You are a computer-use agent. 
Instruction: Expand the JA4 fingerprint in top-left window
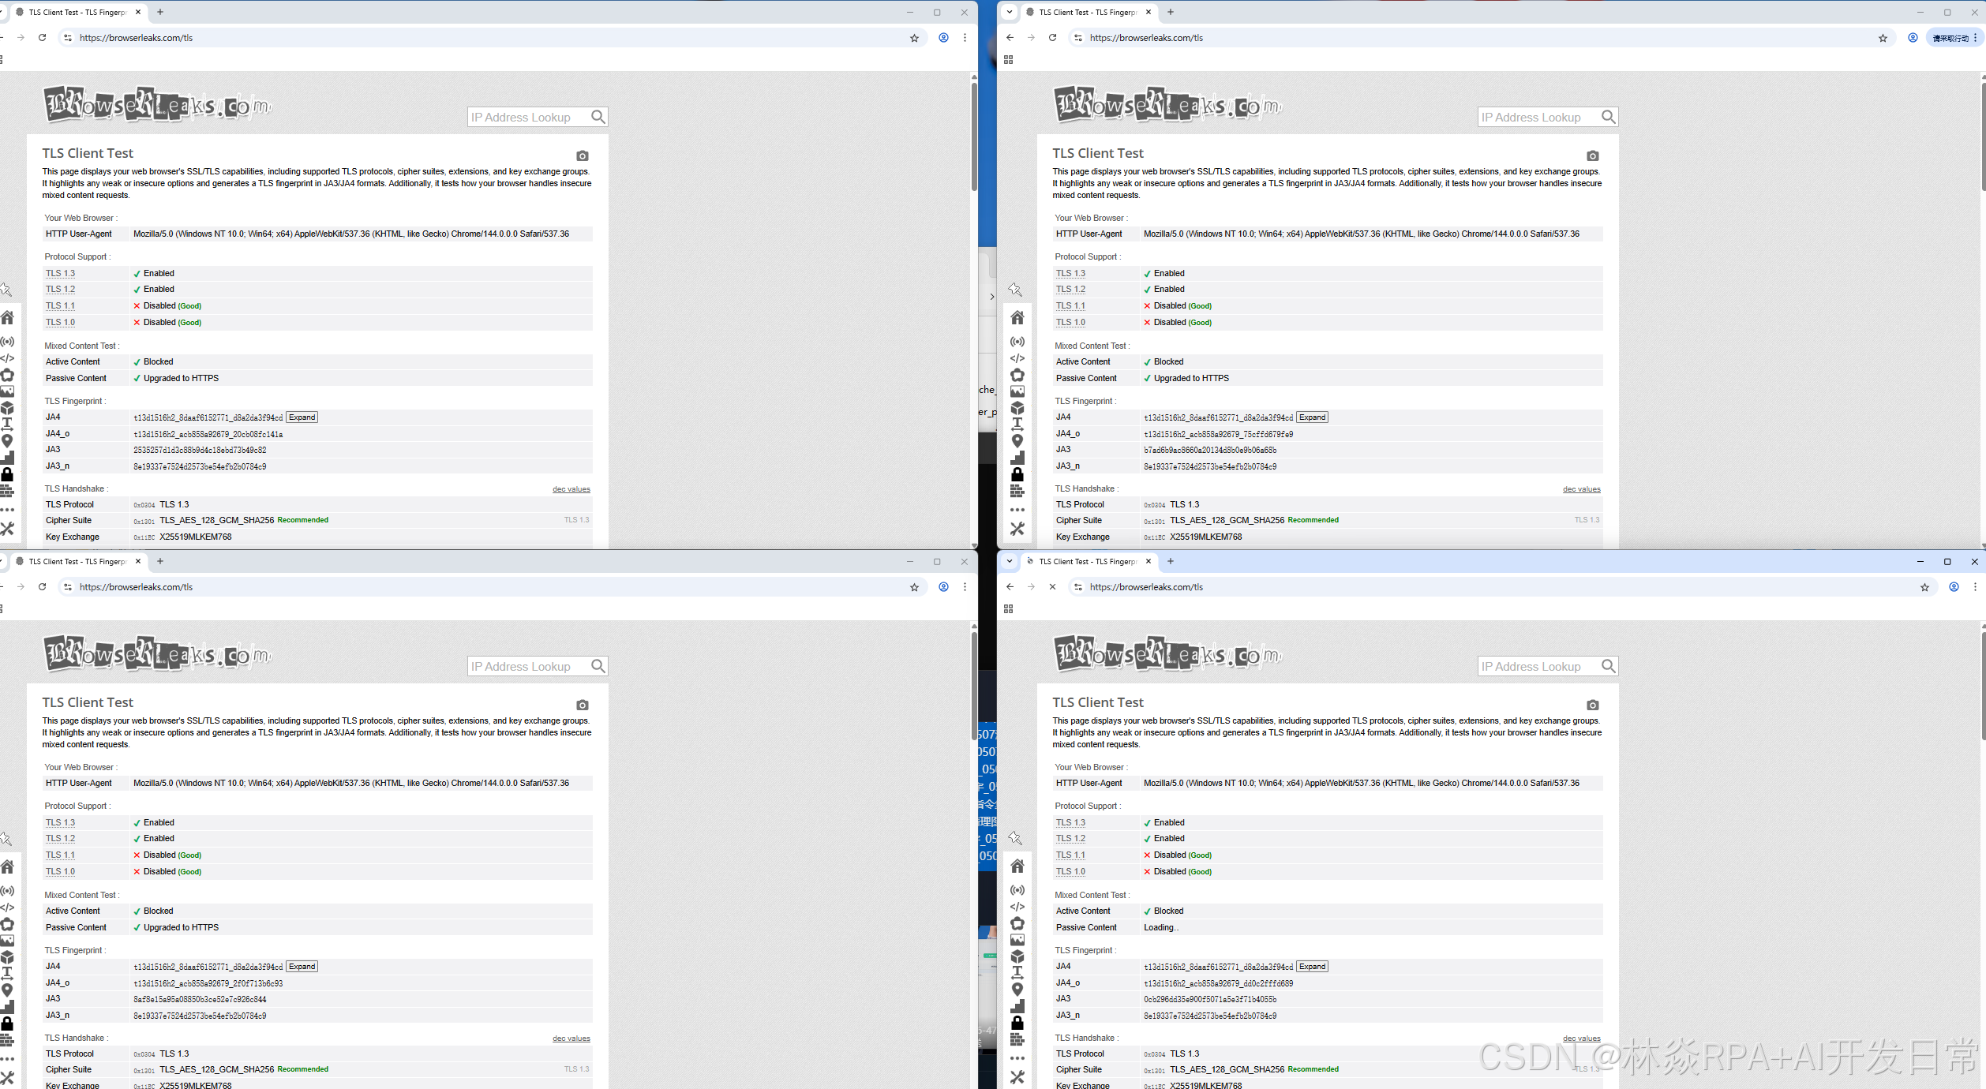(302, 417)
